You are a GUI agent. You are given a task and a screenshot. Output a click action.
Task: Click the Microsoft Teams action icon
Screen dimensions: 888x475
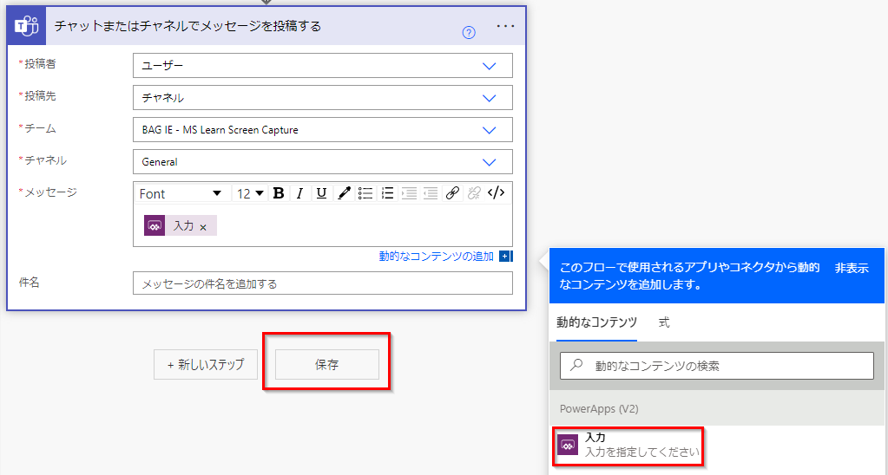[x=27, y=26]
